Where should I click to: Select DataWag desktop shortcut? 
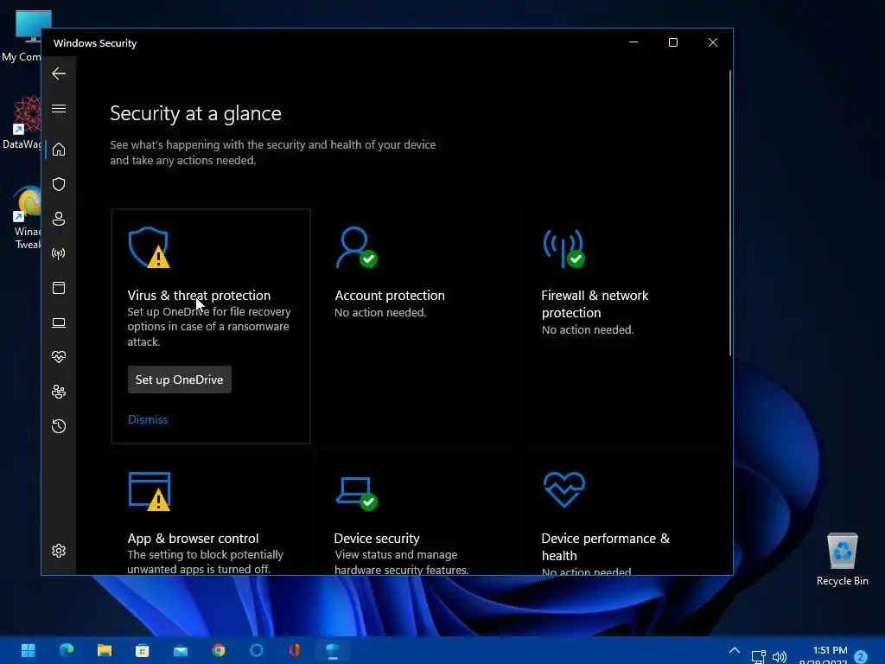point(22,122)
